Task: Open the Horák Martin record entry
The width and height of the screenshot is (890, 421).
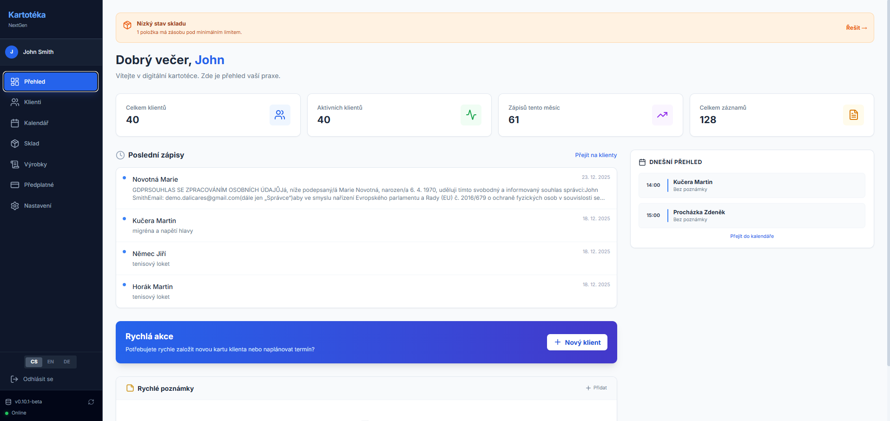Action: pyautogui.click(x=366, y=291)
